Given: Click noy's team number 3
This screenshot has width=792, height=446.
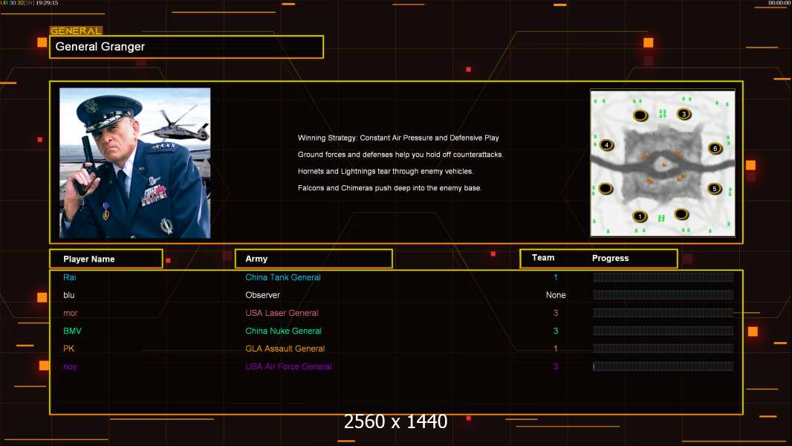Looking at the screenshot, I should pos(556,366).
